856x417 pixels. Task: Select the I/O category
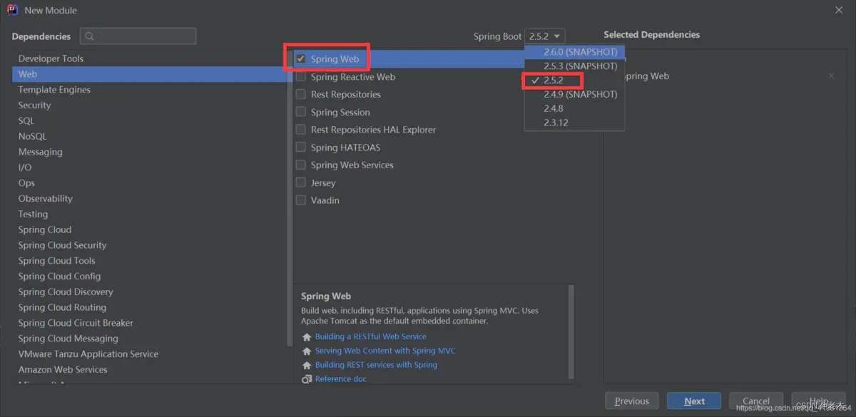click(x=25, y=168)
